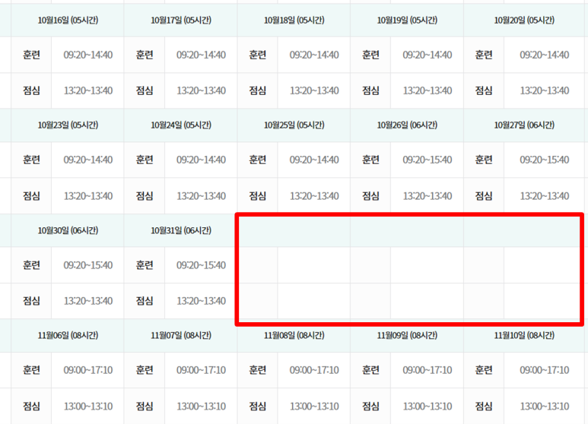Select the 점심 label under 10월30일
The height and width of the screenshot is (424, 588).
click(x=31, y=301)
